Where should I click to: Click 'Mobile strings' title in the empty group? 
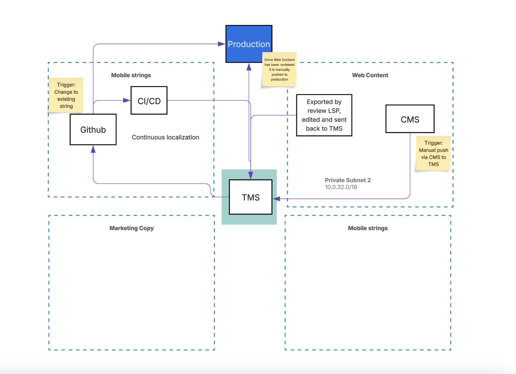(x=368, y=228)
